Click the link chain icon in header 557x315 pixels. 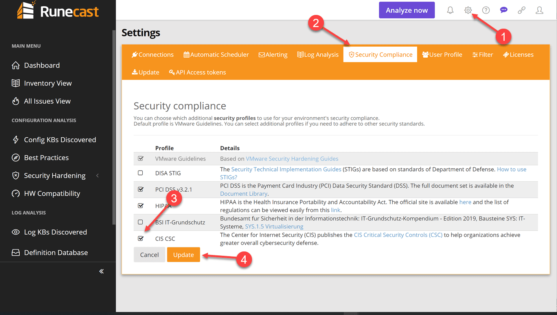(522, 11)
